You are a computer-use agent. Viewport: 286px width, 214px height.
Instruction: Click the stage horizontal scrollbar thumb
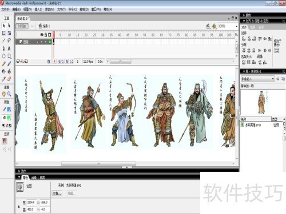[x=98, y=164]
